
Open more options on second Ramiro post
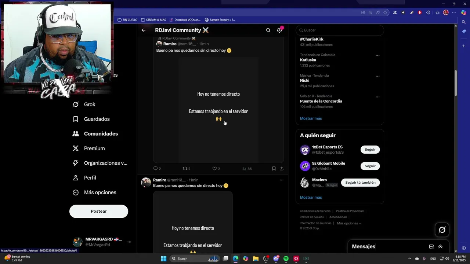282,180
